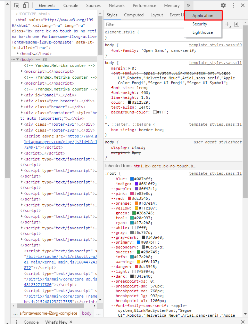The height and width of the screenshot is (324, 248).
Task: Switch to the Console tab
Action: [x=71, y=6]
